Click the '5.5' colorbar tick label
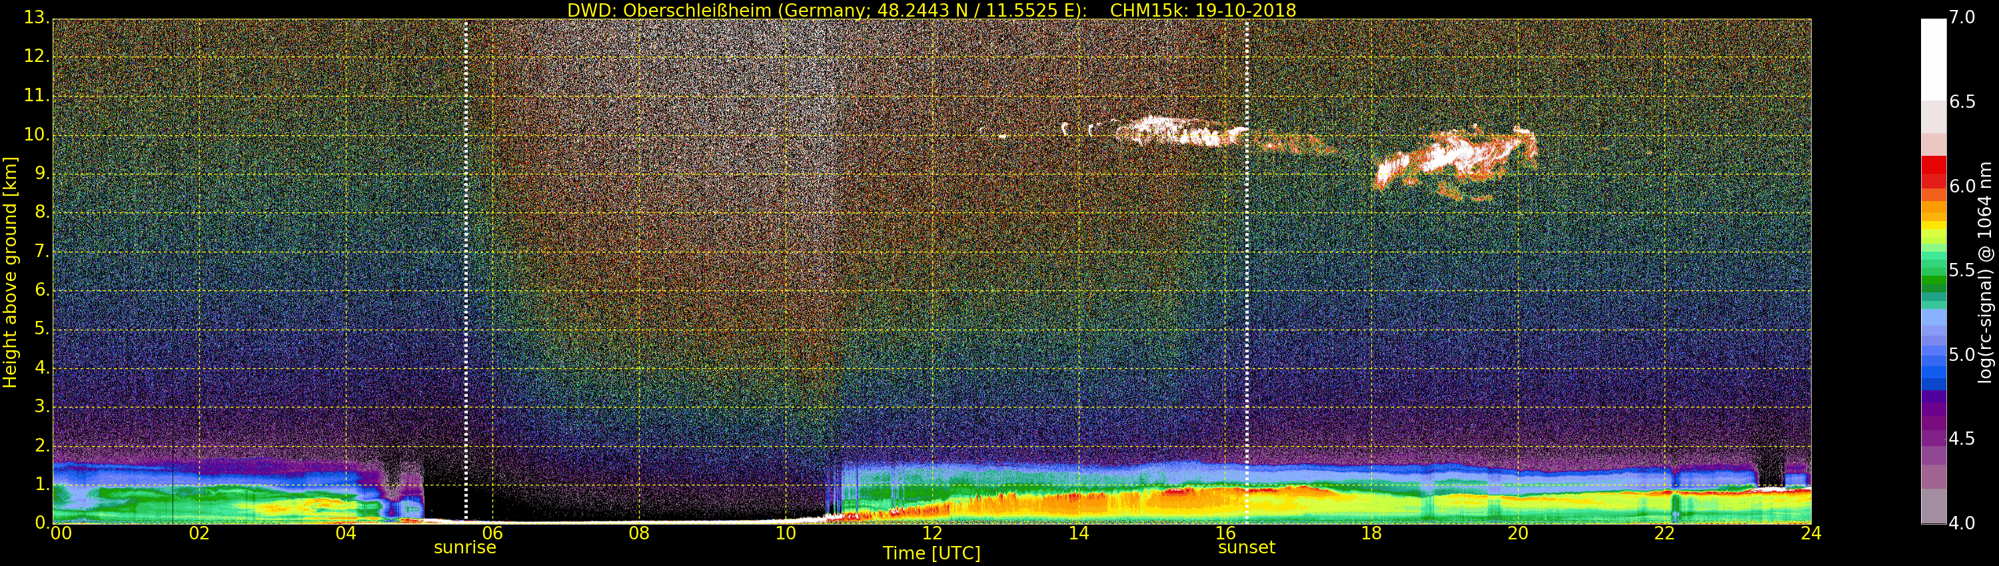Viewport: 1999px width, 566px height. click(x=1962, y=270)
